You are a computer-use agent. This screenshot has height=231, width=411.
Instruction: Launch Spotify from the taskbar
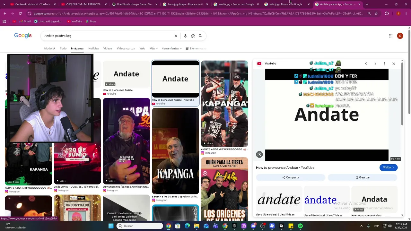[x=300, y=226]
